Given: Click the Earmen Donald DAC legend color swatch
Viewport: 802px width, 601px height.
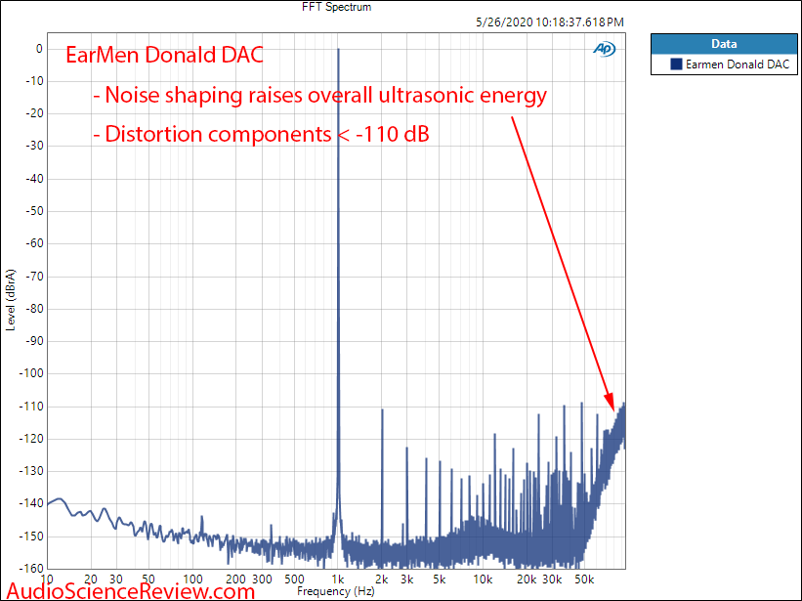Looking at the screenshot, I should (676, 64).
